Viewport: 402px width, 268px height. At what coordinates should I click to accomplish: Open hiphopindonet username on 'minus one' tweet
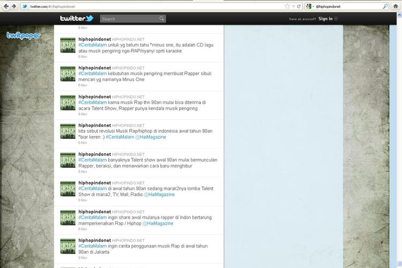click(x=94, y=39)
